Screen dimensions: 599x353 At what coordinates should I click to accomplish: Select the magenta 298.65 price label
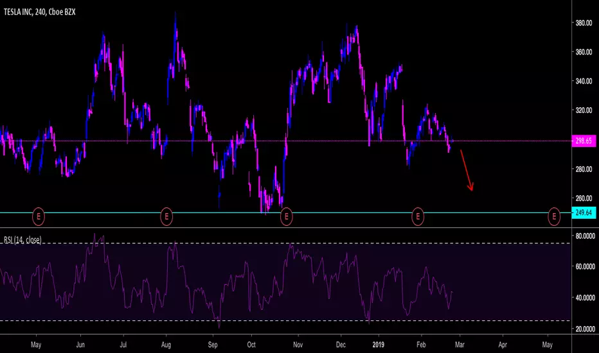(x=584, y=141)
